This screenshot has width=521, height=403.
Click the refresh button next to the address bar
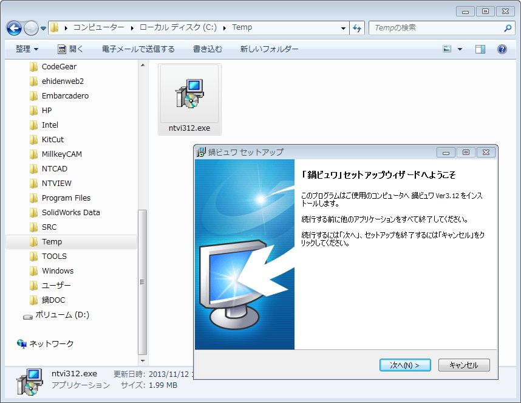[x=357, y=28]
